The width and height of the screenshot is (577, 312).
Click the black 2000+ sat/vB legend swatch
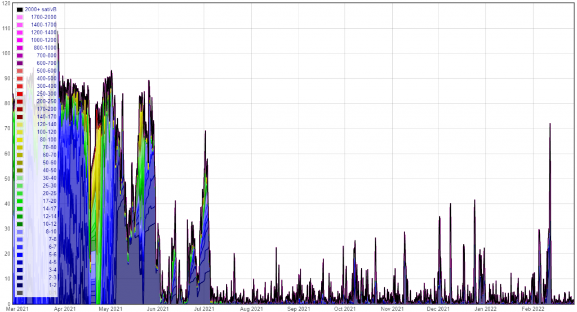(20, 10)
